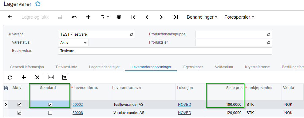Add Lagervarer page to favorites star
Viewport: 304px width, 118px height.
[38, 4]
